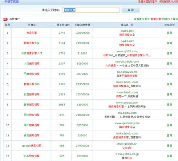Screen dimensions: 178x161
Task: Visit the www.g363.com site link
Action: (127, 51)
